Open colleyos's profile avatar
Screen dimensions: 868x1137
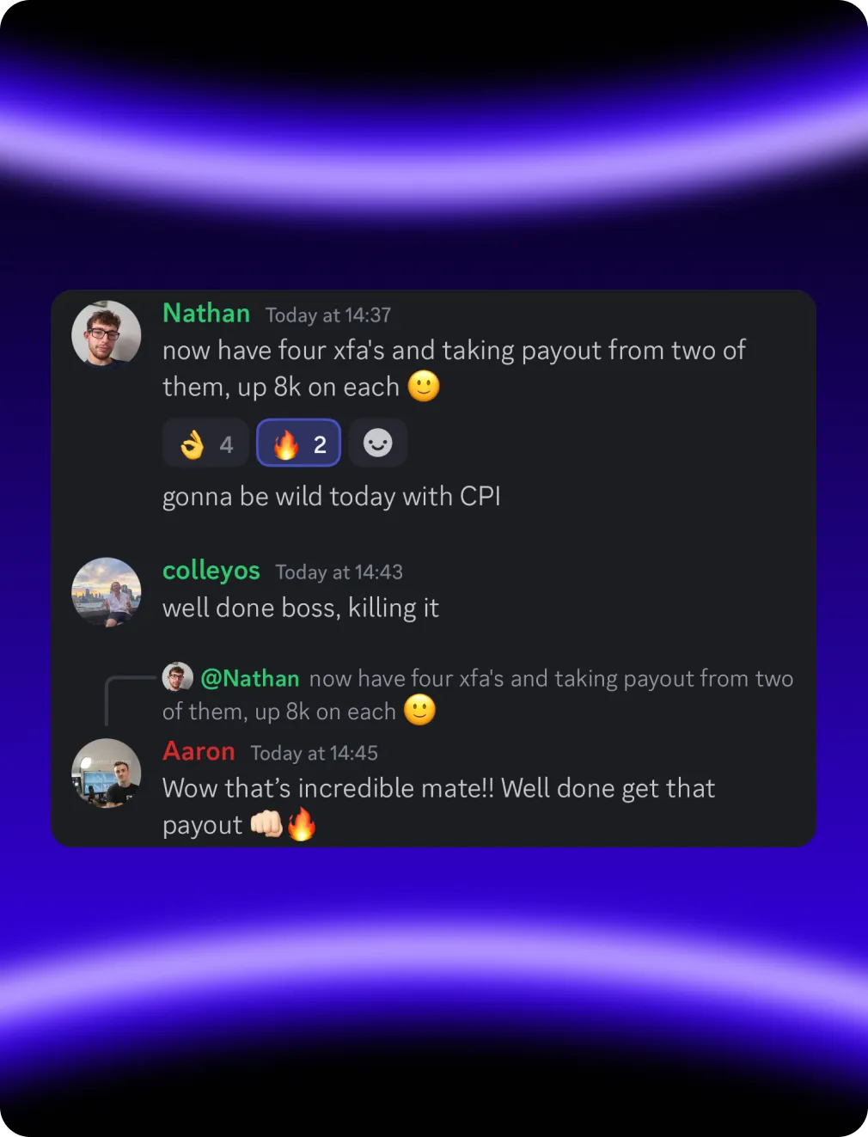point(107,592)
